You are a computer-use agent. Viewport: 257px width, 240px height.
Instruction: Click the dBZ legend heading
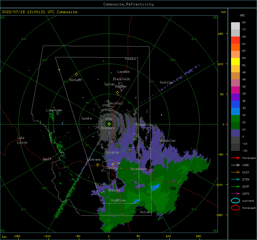point(242,15)
